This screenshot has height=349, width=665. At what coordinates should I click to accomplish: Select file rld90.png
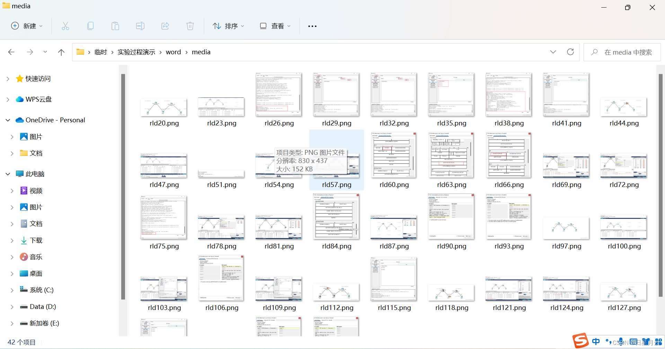(452, 222)
